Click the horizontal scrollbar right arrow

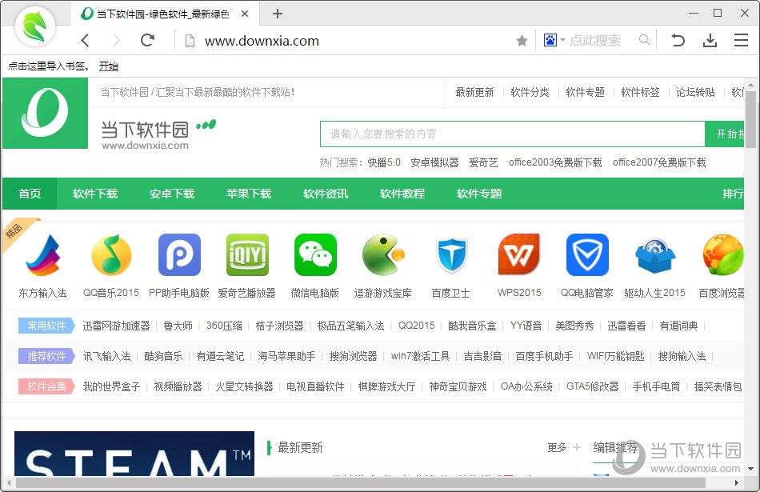737,482
